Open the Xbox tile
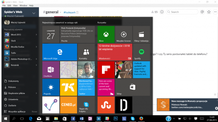Viewport: 218px width, 122px height. [106, 34]
